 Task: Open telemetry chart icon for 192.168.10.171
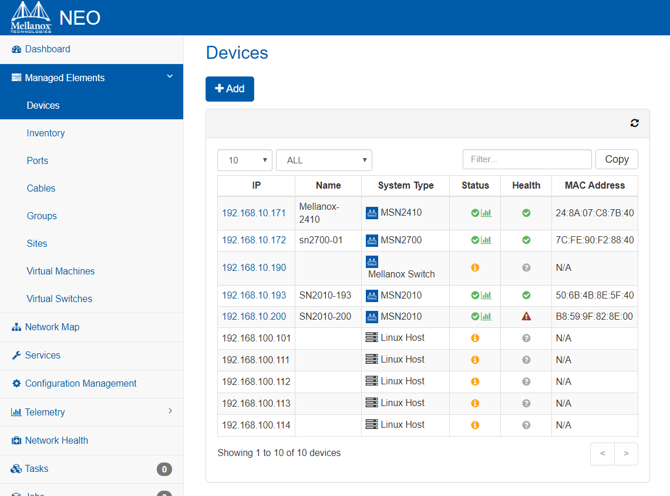point(486,213)
